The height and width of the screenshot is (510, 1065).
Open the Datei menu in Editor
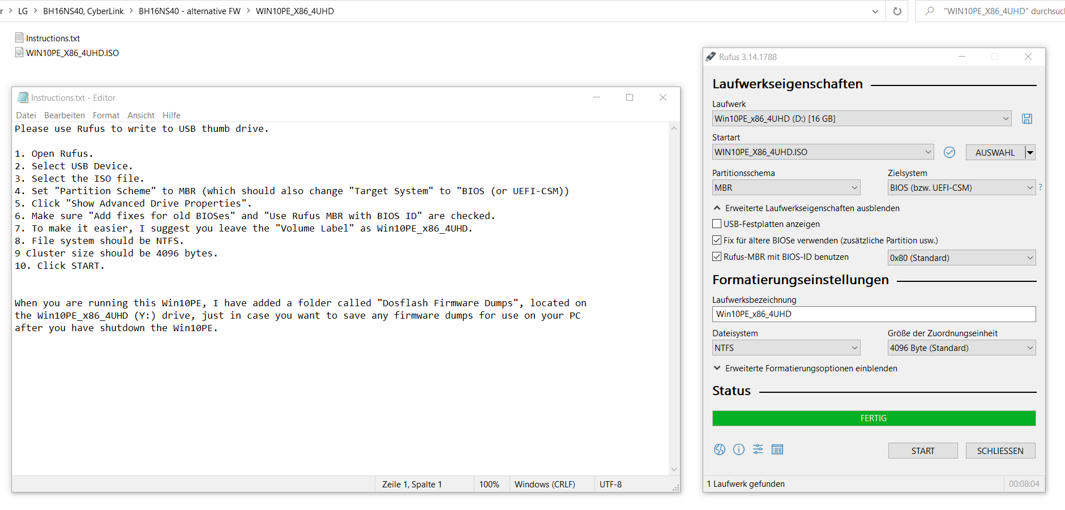tap(26, 115)
